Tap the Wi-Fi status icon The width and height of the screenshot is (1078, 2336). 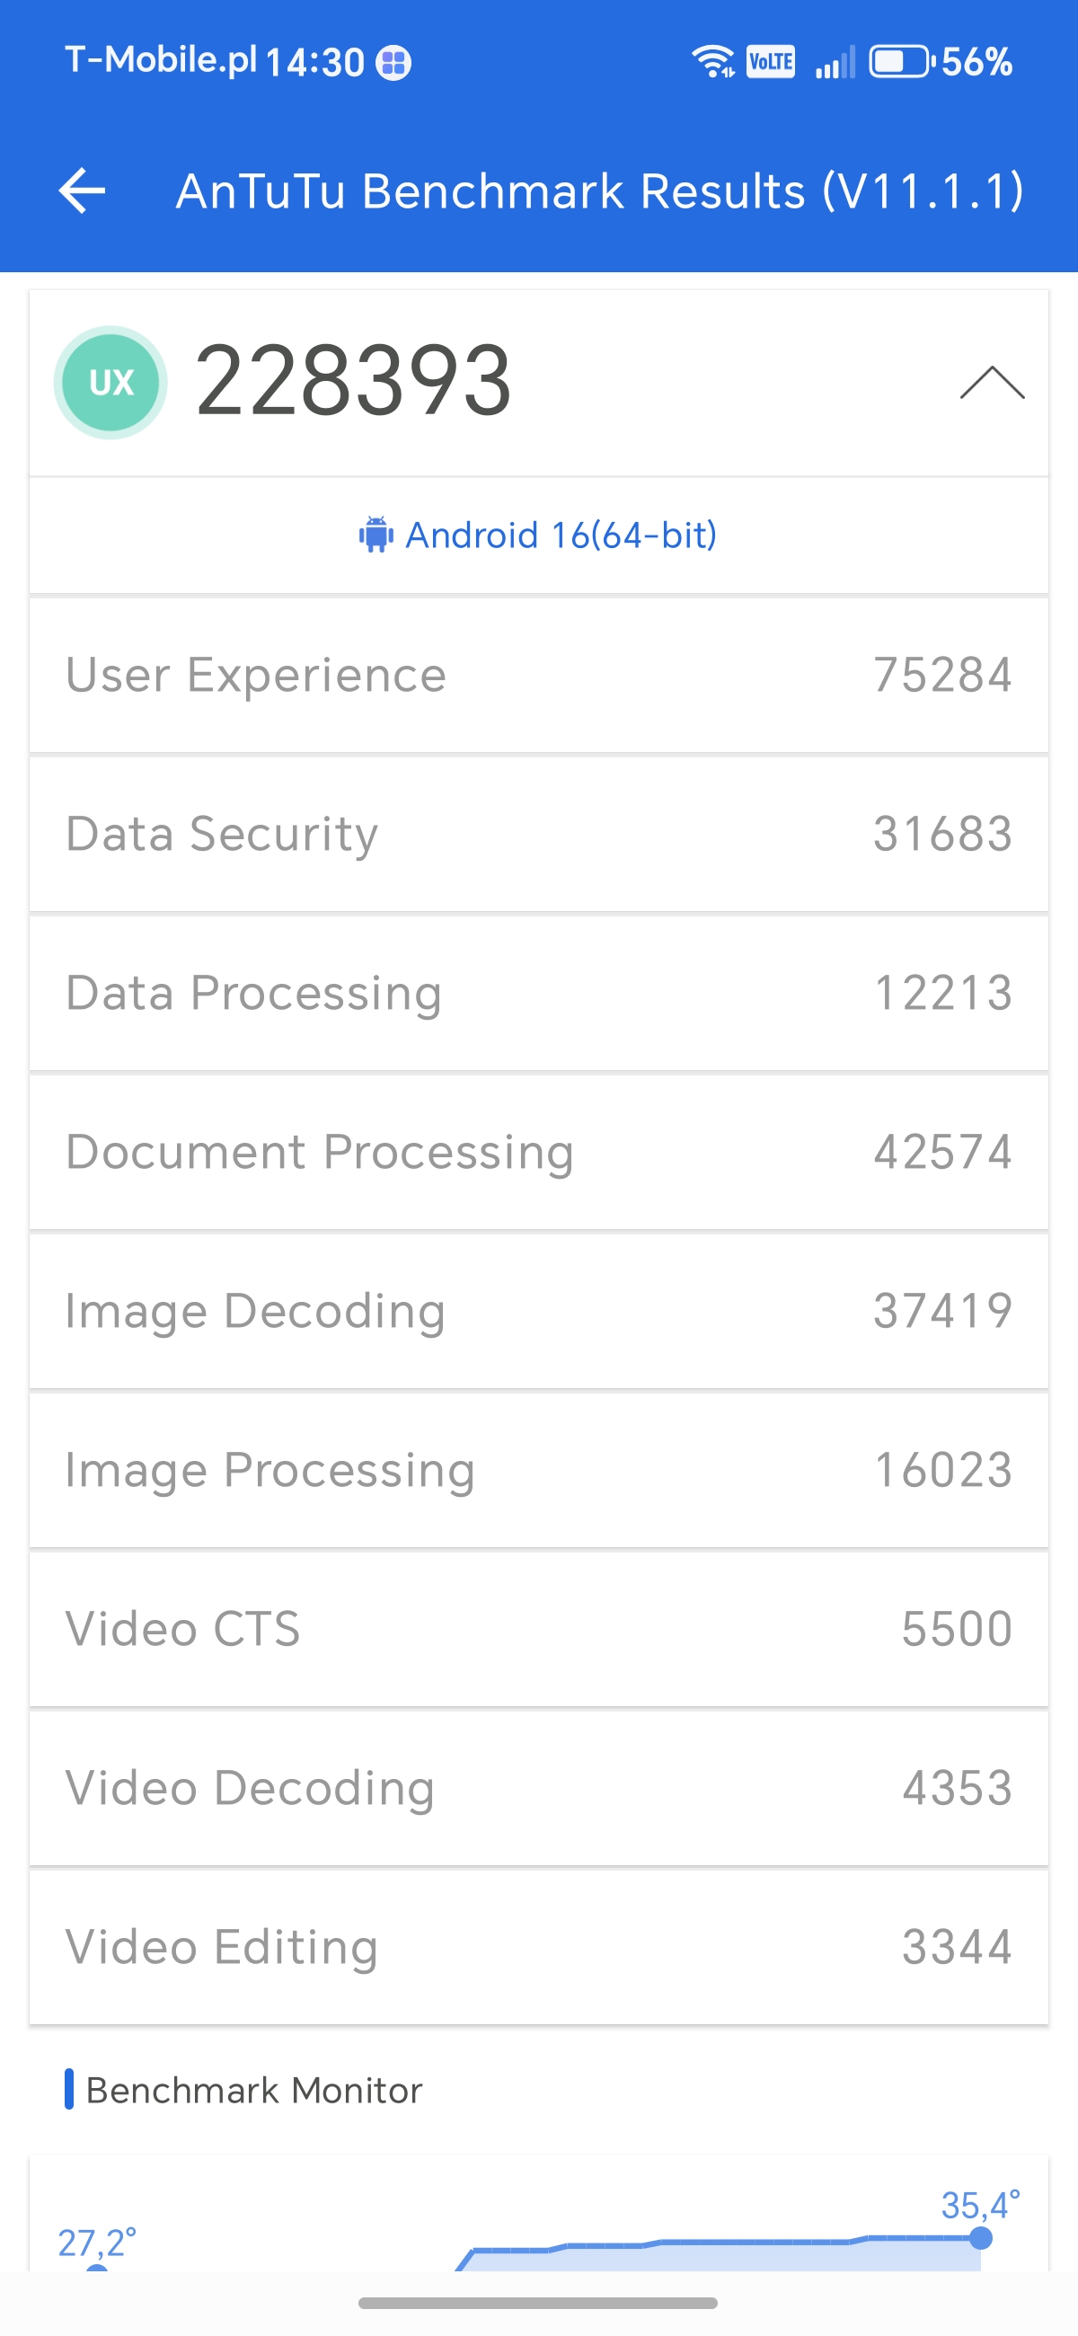[x=712, y=62]
